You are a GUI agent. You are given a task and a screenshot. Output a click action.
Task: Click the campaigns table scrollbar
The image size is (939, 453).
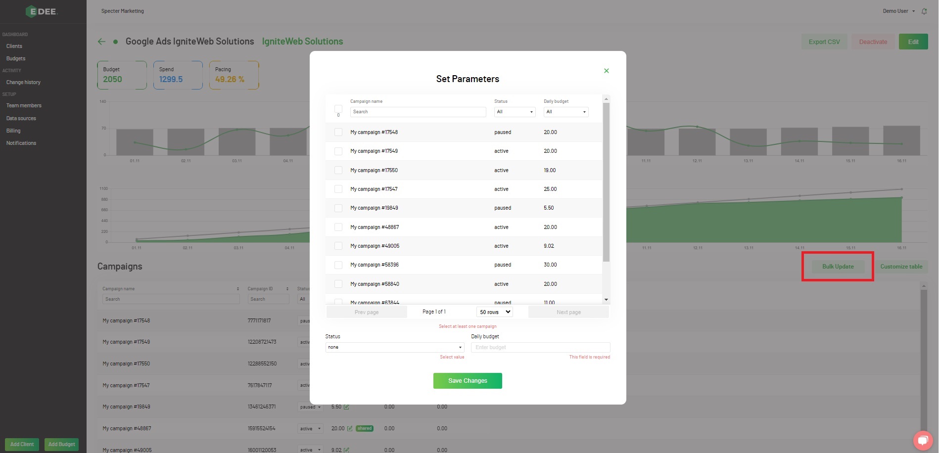(x=923, y=361)
